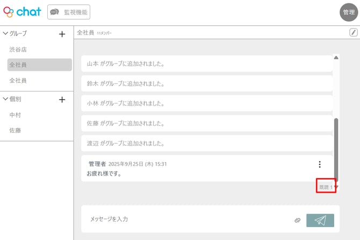The image size is (360, 240).
Task: Collapse the 個別 section chevron
Action: (x=6, y=99)
